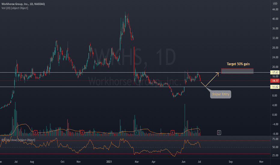Click the red 14.17 current price label

click(x=275, y=81)
